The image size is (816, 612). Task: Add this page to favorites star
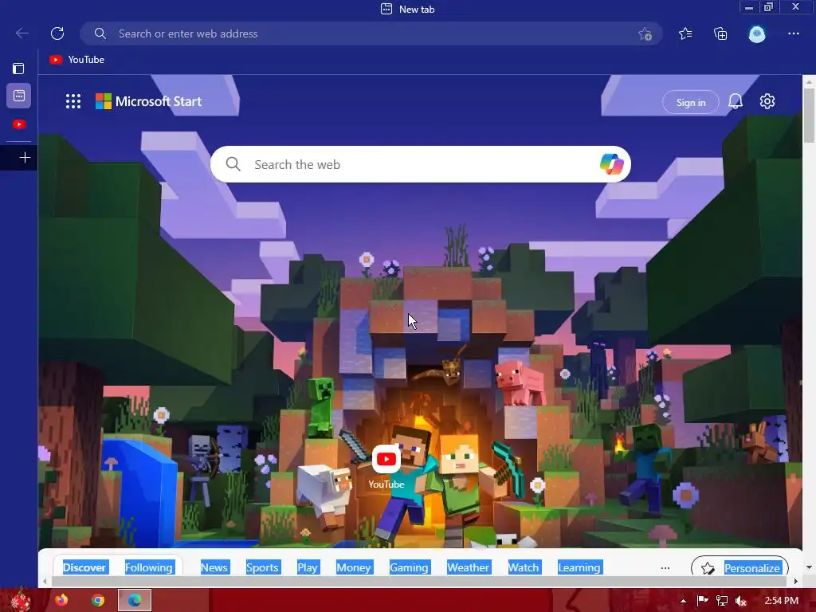[x=645, y=33]
